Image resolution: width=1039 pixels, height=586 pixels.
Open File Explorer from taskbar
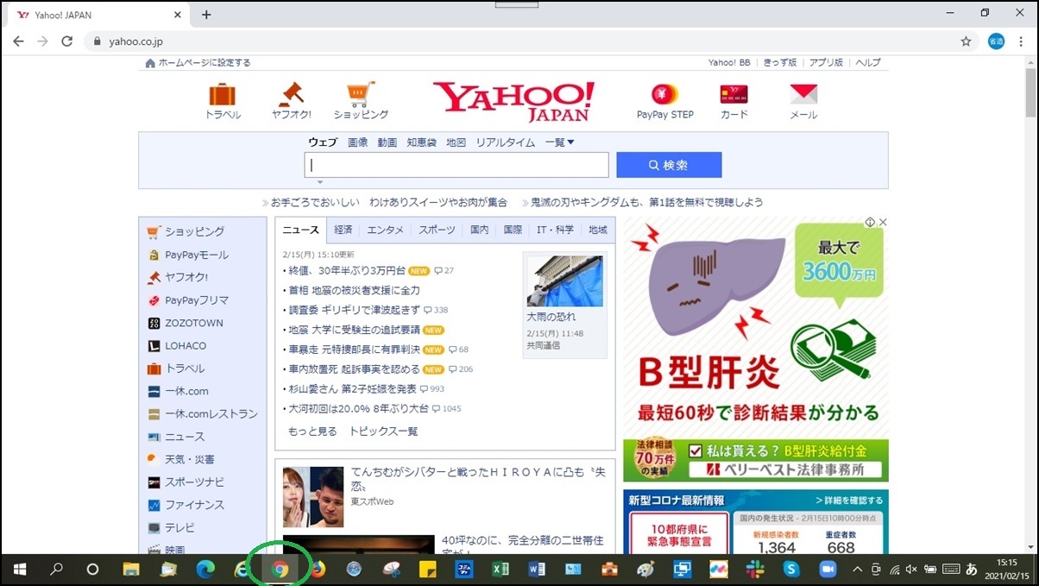131,570
